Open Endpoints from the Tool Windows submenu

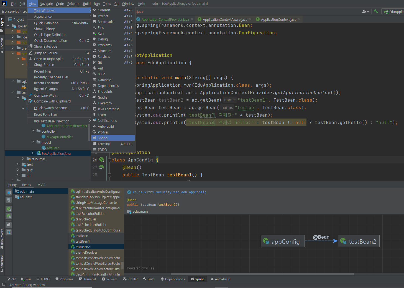(113, 92)
